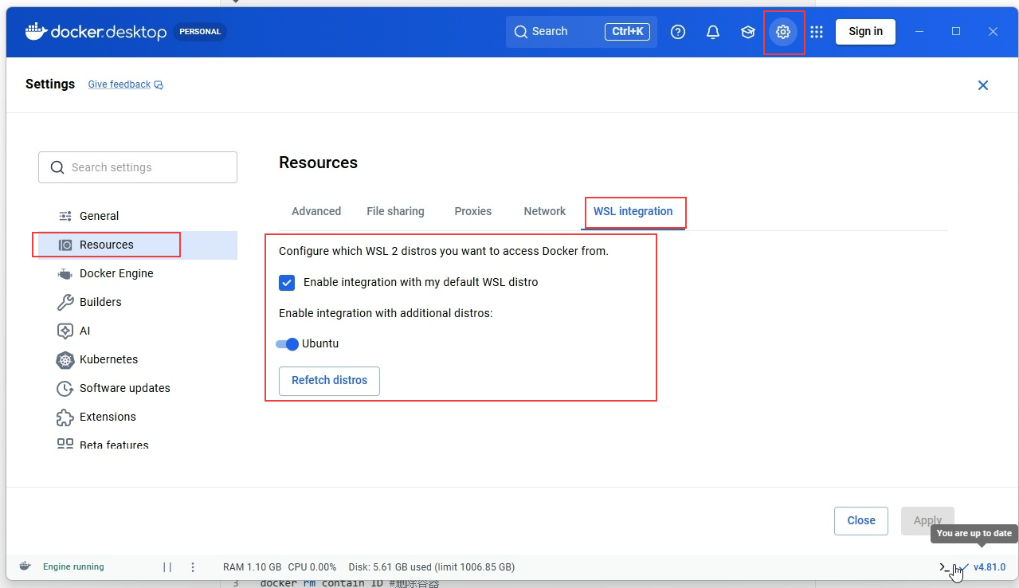The width and height of the screenshot is (1019, 588).
Task: Pause the Docker engine from the status bar
Action: click(167, 567)
